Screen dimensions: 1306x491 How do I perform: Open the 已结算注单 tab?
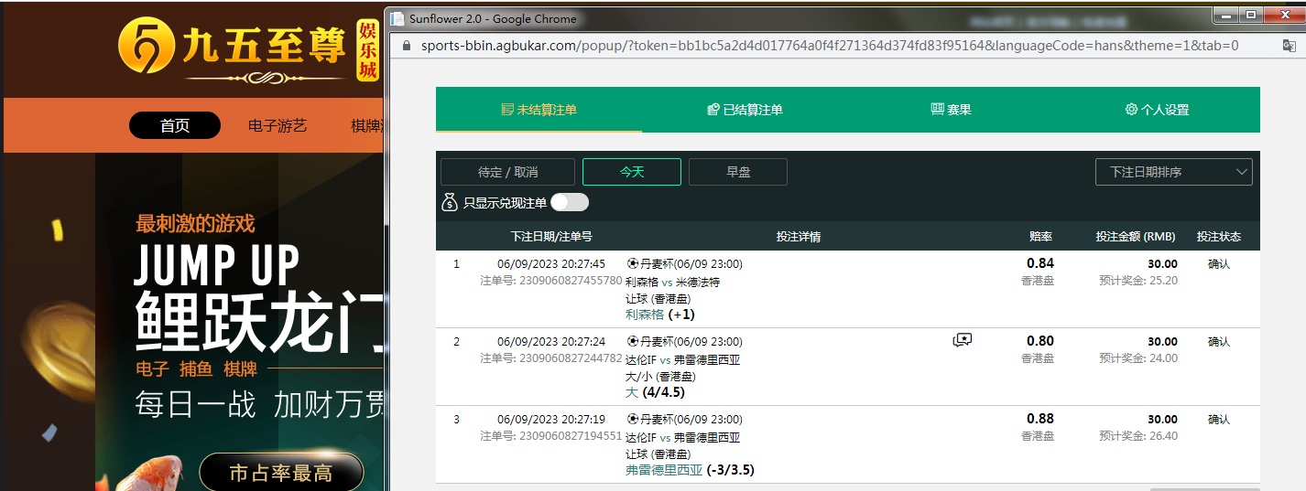click(x=745, y=110)
